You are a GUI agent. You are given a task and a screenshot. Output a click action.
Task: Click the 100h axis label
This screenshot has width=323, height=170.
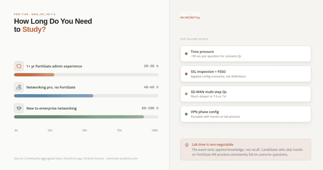tap(155, 131)
